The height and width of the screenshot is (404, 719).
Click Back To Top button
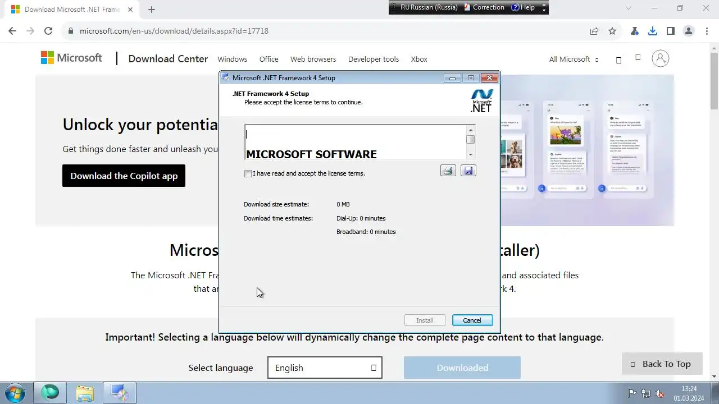pyautogui.click(x=662, y=364)
